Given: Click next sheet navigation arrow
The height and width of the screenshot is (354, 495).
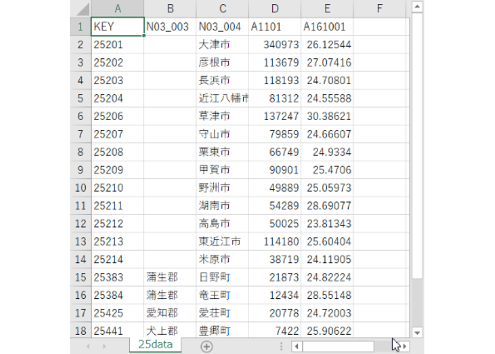Looking at the screenshot, I should [104, 346].
